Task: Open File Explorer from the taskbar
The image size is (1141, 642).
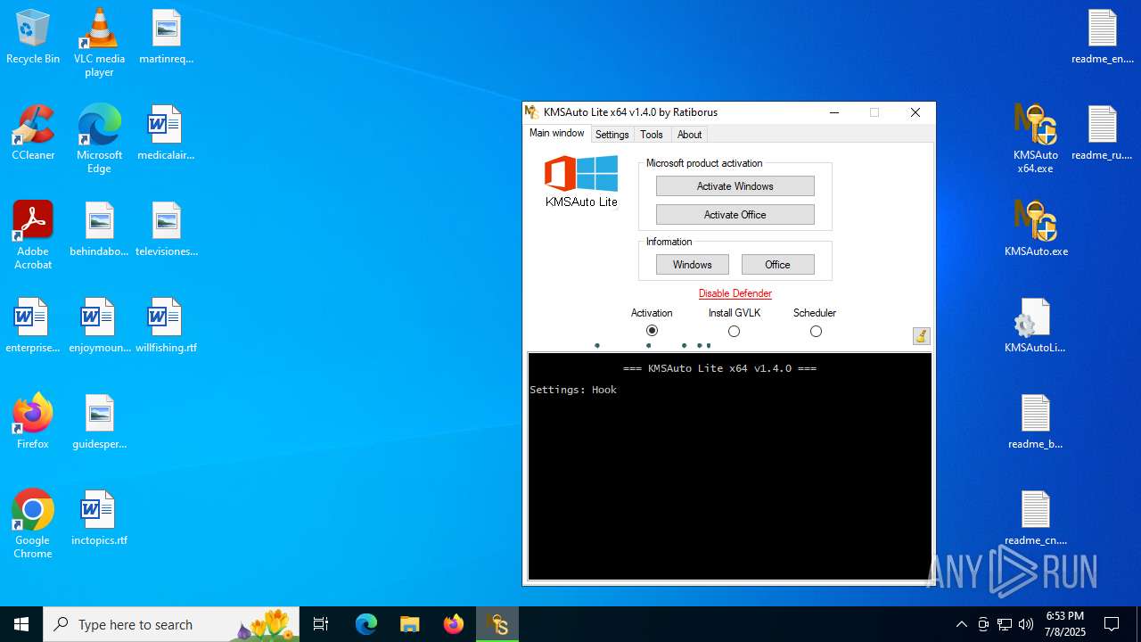Action: click(409, 624)
